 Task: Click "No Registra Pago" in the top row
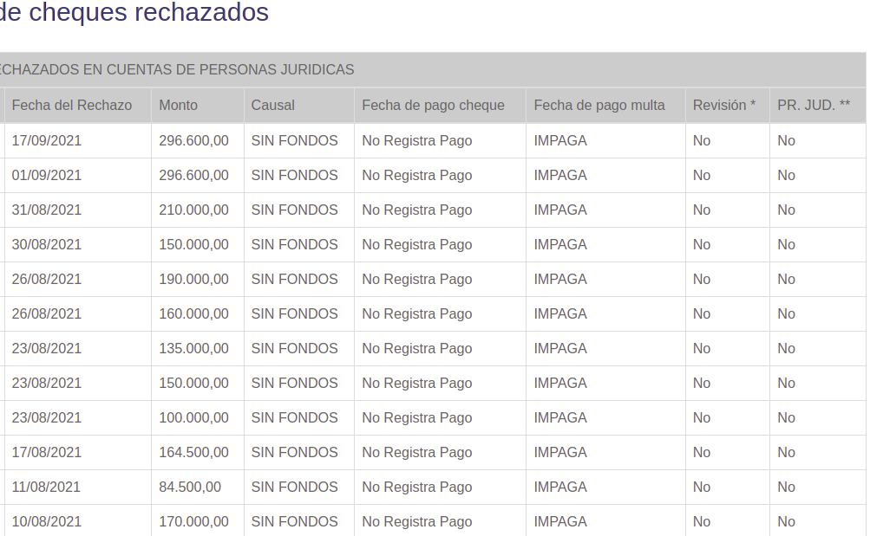pyautogui.click(x=416, y=140)
